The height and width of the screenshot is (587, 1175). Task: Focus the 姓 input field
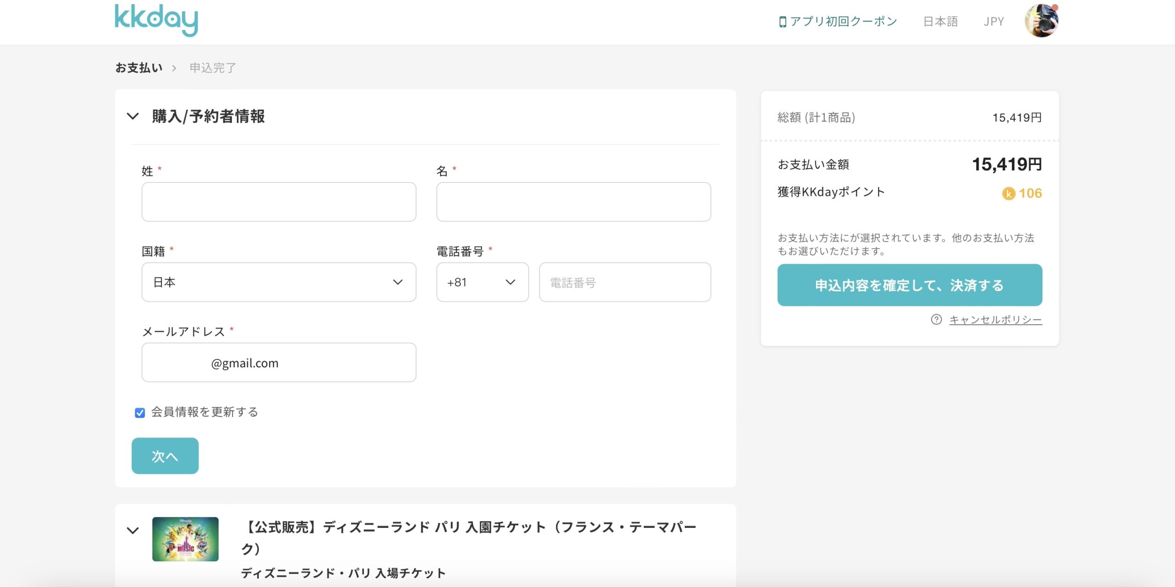pyautogui.click(x=279, y=202)
